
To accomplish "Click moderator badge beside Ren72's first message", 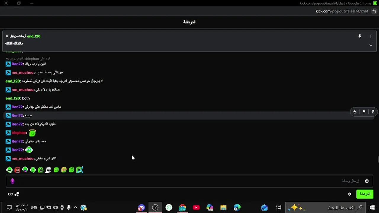I will pos(8,64).
